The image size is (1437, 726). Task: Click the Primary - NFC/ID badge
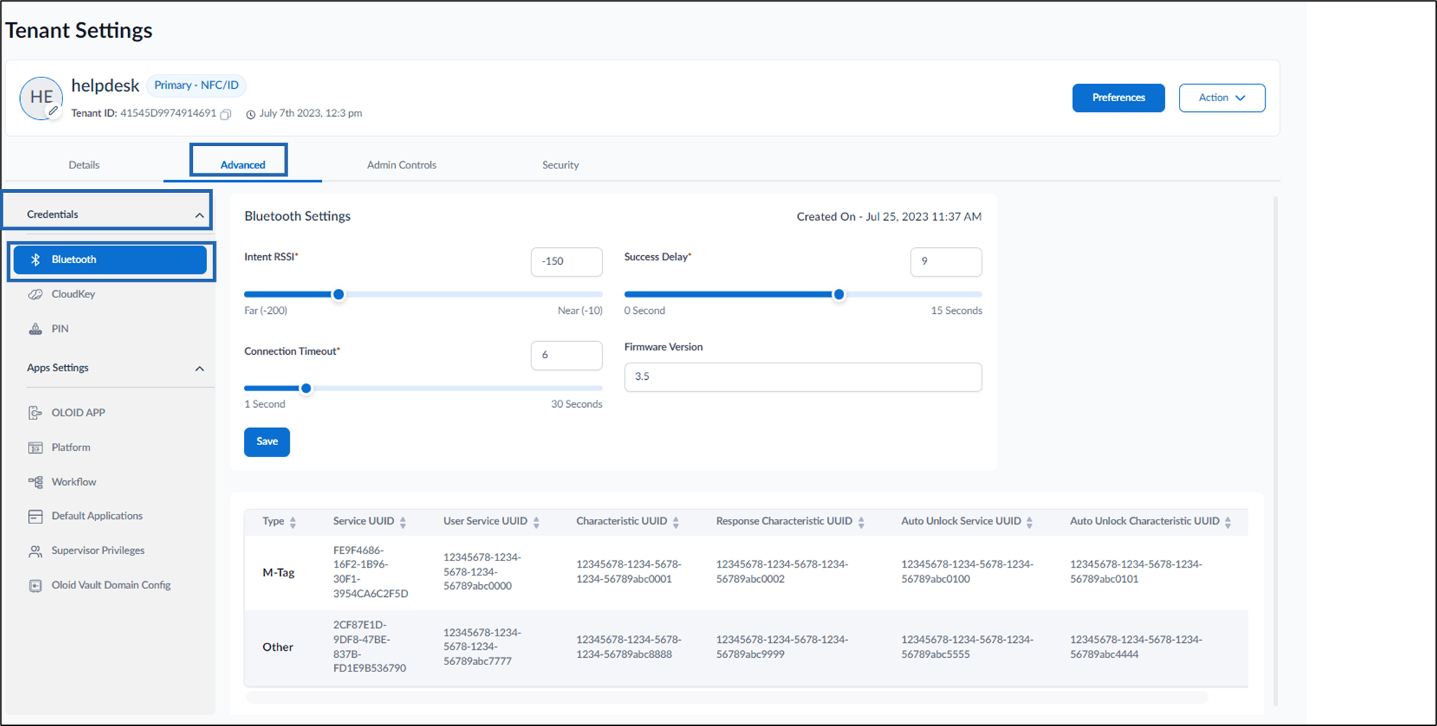coord(196,85)
